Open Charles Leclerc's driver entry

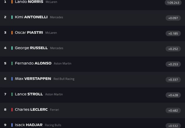click(31, 110)
